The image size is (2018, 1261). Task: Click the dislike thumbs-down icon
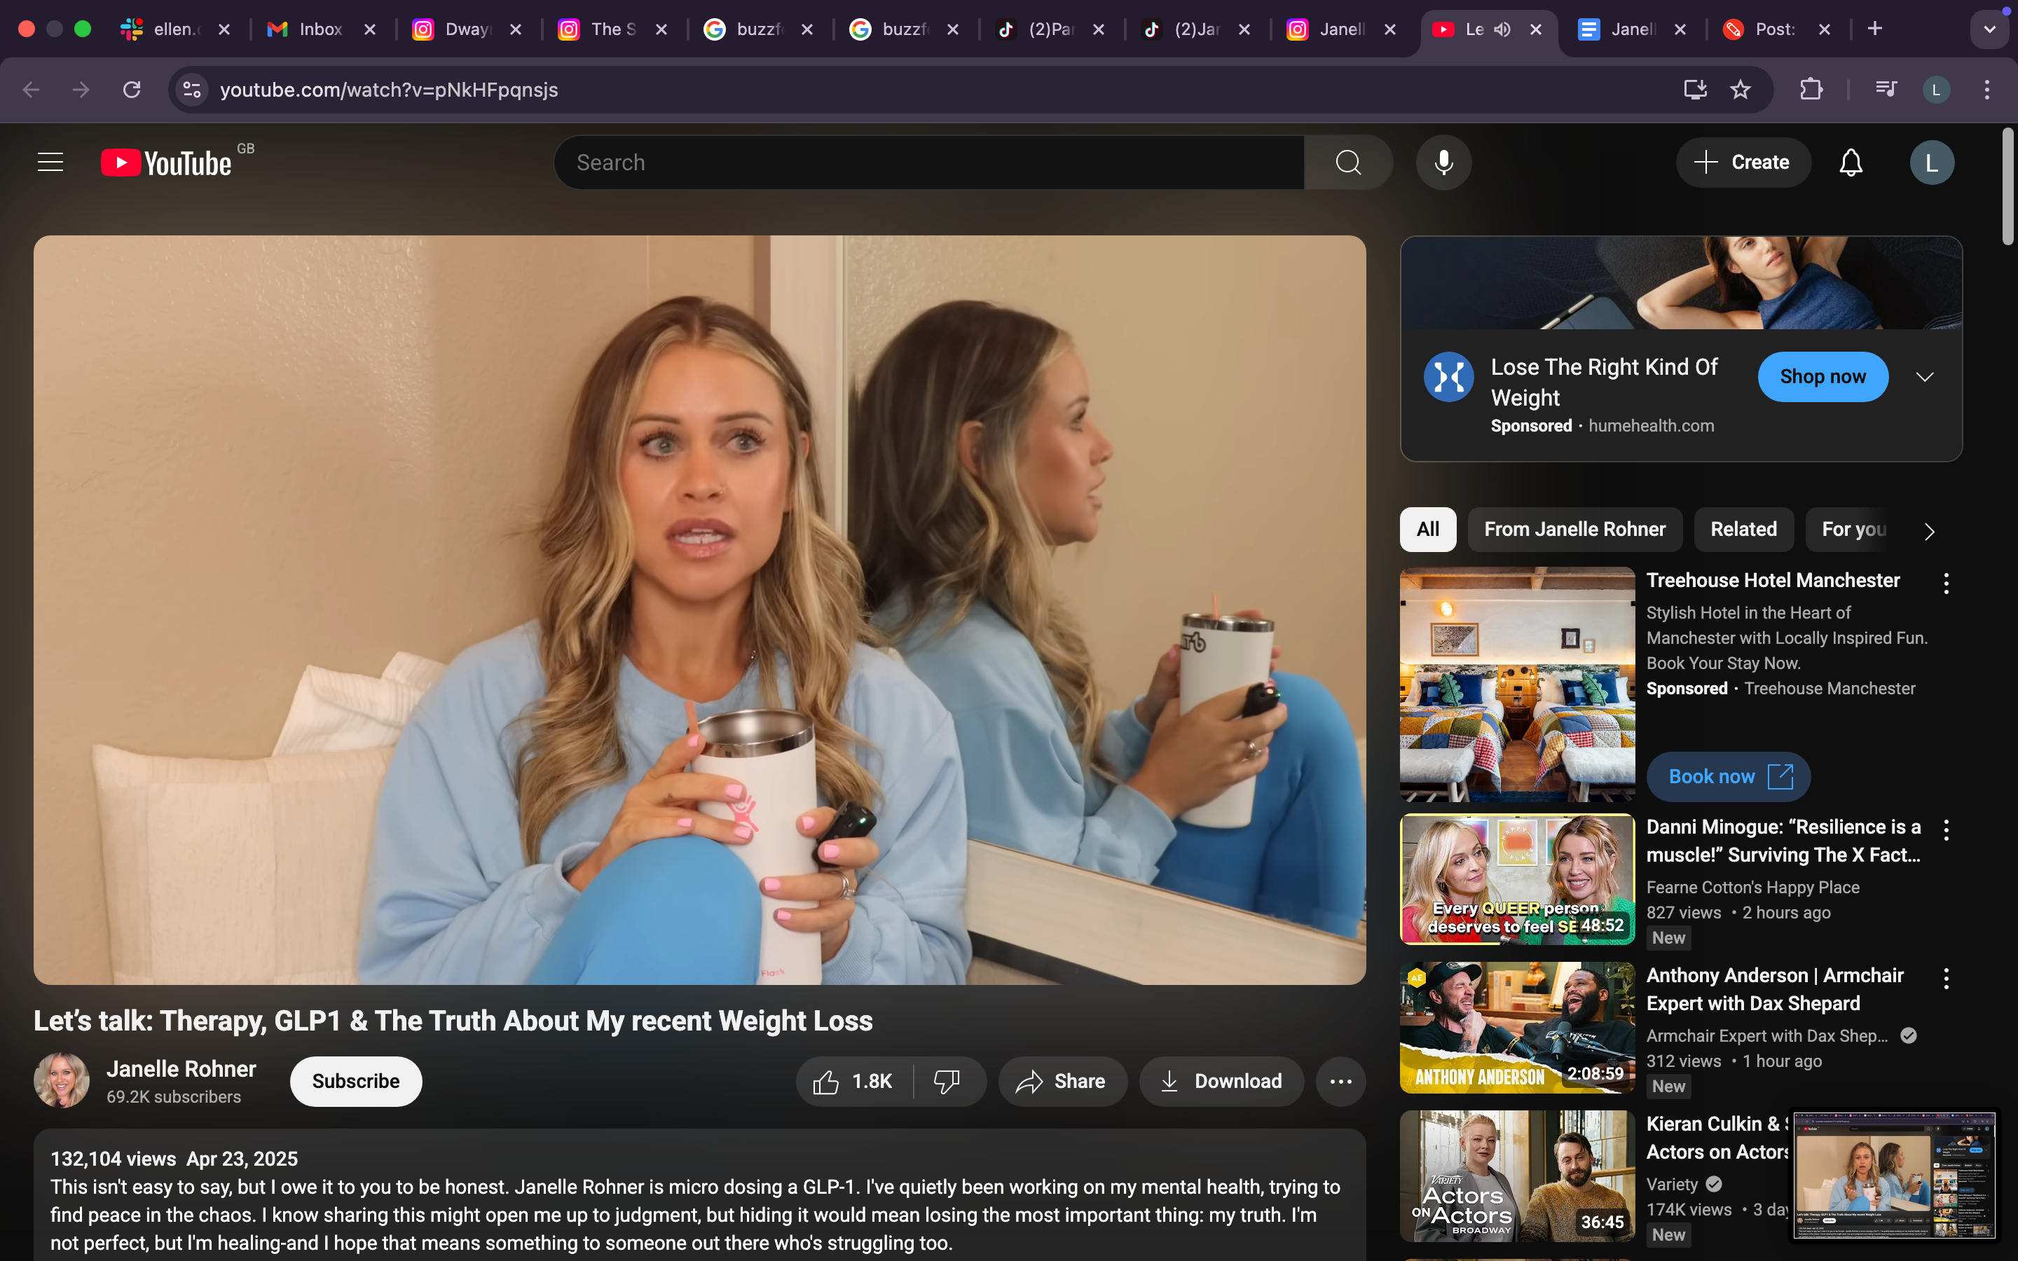click(x=947, y=1081)
